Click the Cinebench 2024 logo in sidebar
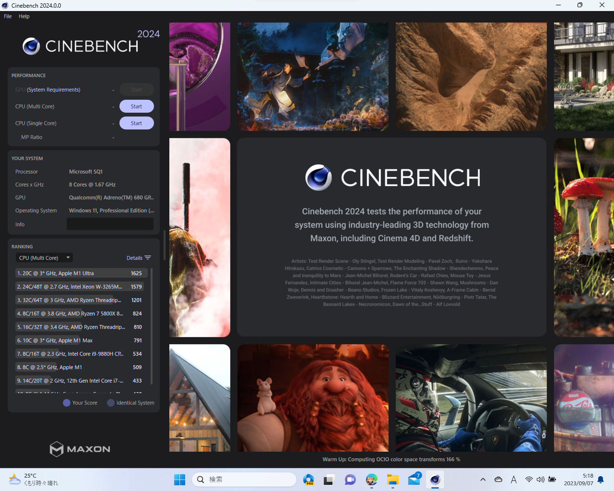This screenshot has width=614, height=491. click(x=91, y=43)
